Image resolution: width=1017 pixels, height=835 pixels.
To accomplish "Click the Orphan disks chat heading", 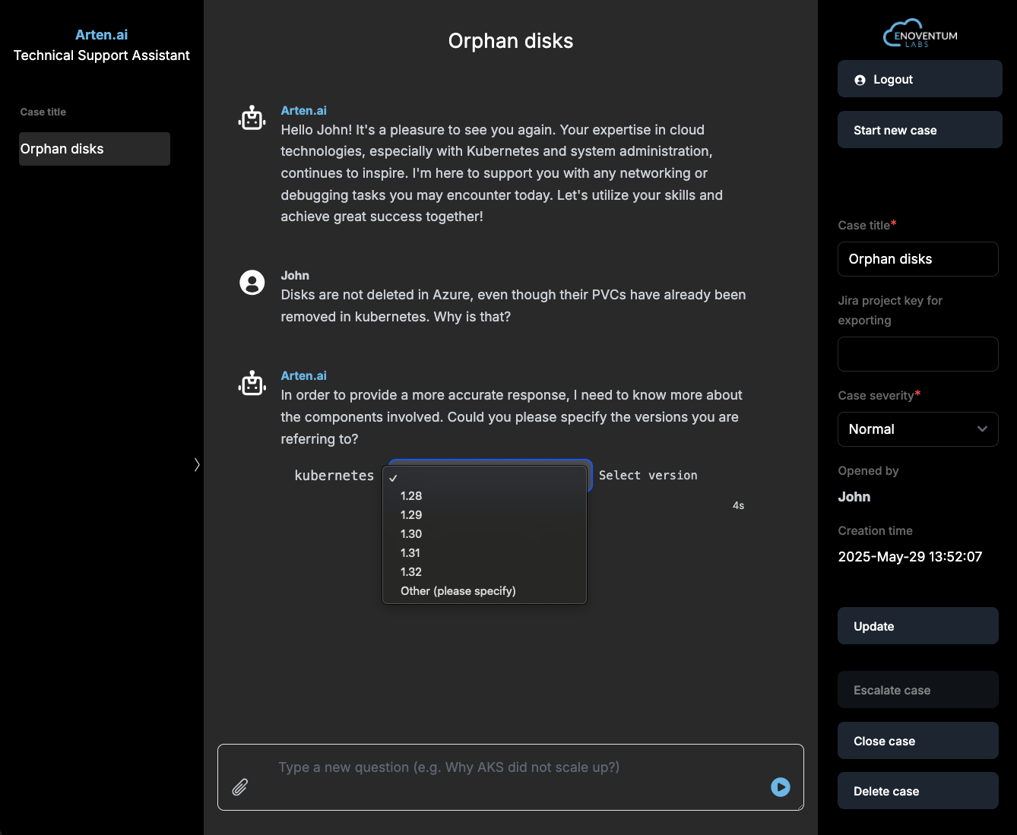I will coord(511,41).
